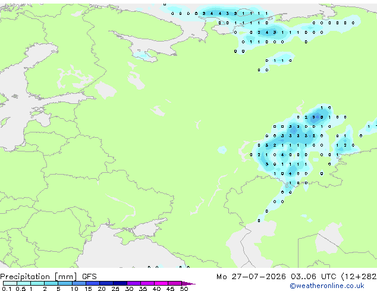Image resolution: width=377 pixels, height=291 pixels.
Task: Click the legend label '45'
Action: 170,289
